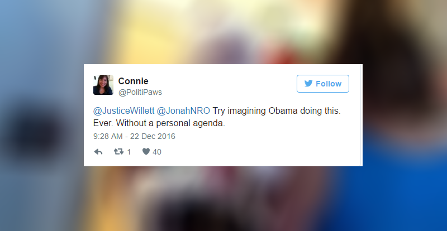Open the @JusticeWillett mention

coord(123,111)
